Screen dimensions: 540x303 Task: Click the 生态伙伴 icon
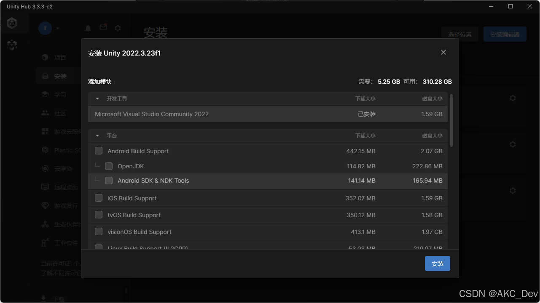[45, 224]
